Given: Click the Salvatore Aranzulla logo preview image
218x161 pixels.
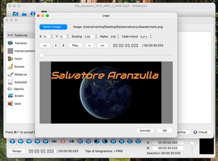Looking at the screenshot, I should [x=106, y=92].
